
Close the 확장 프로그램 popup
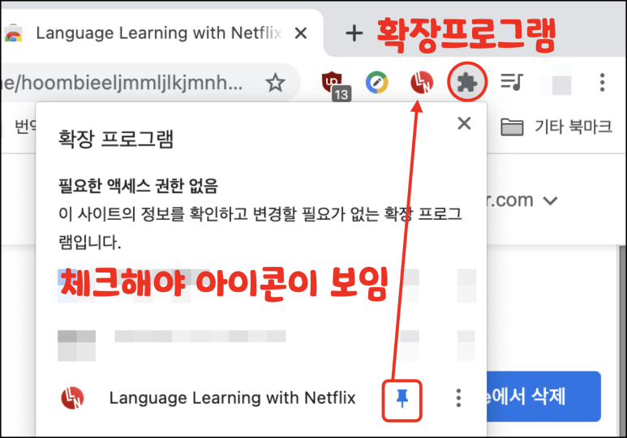pyautogui.click(x=464, y=123)
